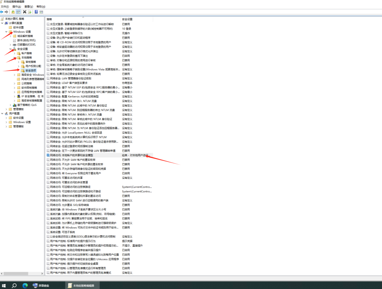
Task: Select policy 设备: 防止用户安装打印机驱动程序
Action: tap(70, 38)
